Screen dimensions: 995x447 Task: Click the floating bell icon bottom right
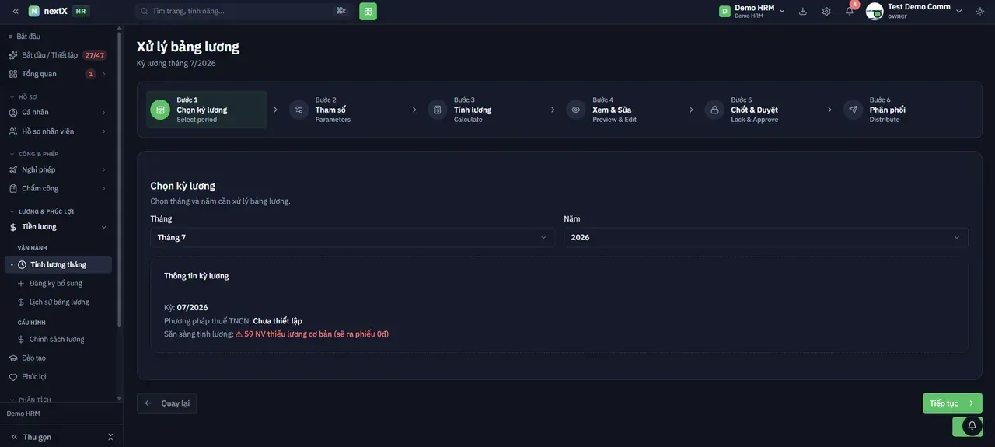pos(972,426)
